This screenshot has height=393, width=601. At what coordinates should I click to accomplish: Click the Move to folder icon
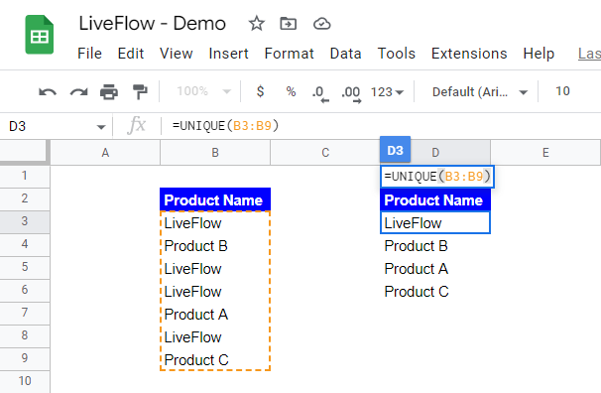[x=288, y=24]
